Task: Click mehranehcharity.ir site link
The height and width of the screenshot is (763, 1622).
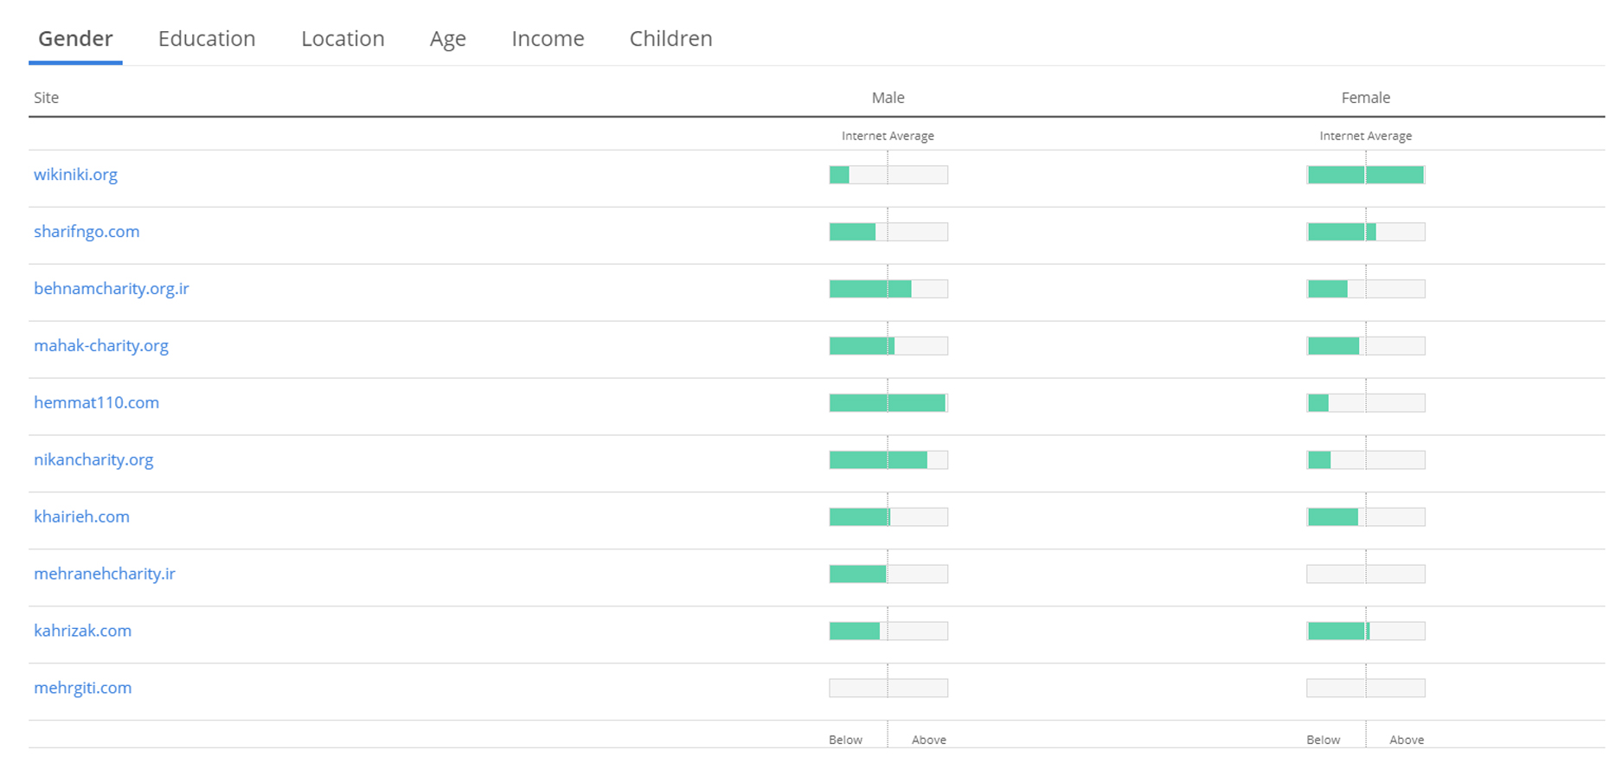Action: (104, 574)
